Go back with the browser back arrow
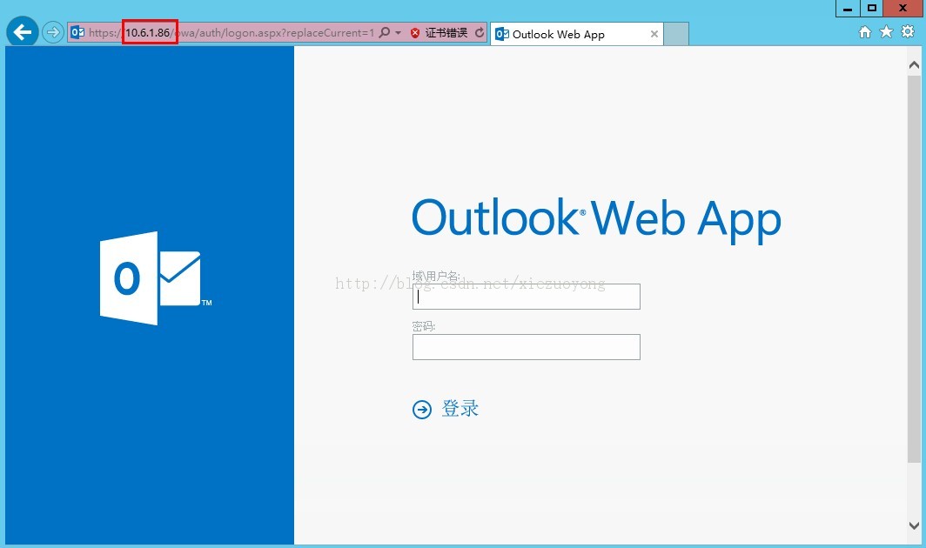 [x=23, y=32]
